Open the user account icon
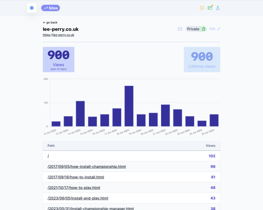The image size is (263, 210). [218, 8]
